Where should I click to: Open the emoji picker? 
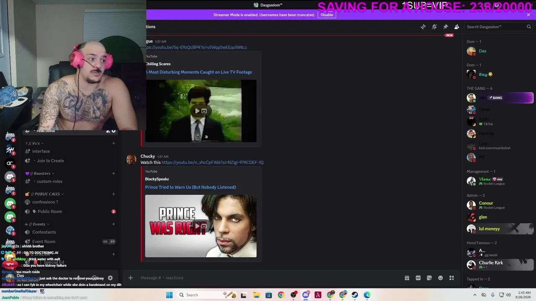coord(441,278)
